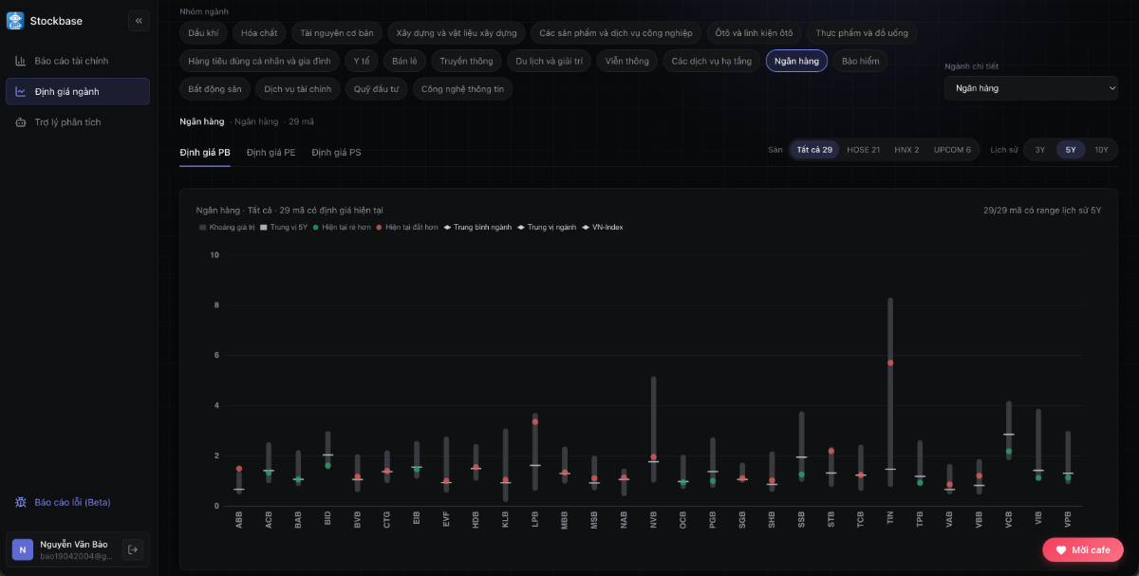Select Công nghệ thông tin chip

click(x=463, y=89)
